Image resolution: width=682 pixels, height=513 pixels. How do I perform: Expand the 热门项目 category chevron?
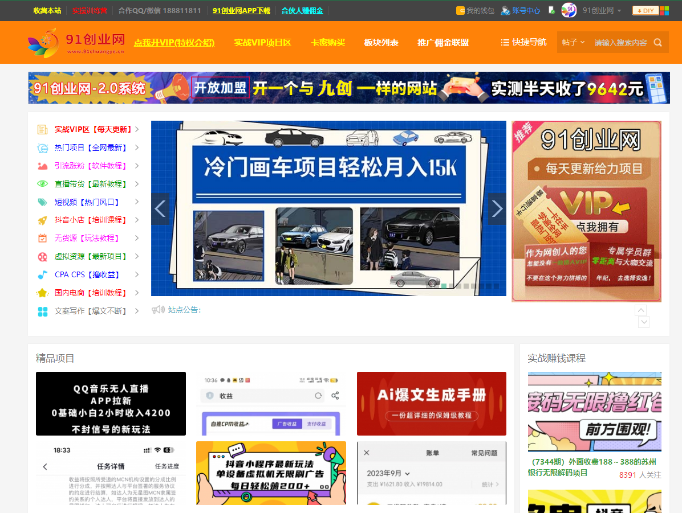pos(137,147)
